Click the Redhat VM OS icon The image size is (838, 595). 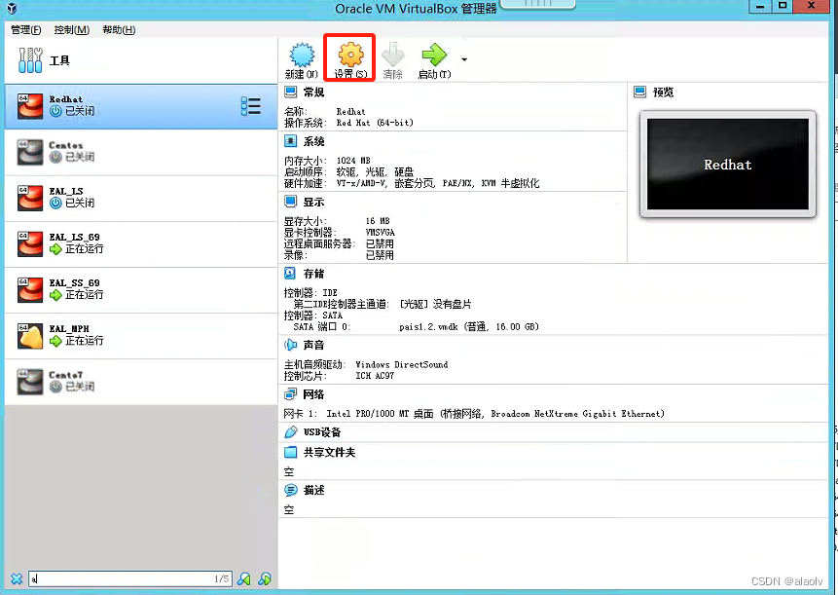coord(30,106)
